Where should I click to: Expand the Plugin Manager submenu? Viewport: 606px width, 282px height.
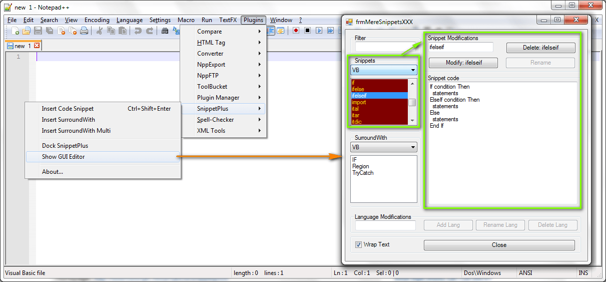coord(223,98)
